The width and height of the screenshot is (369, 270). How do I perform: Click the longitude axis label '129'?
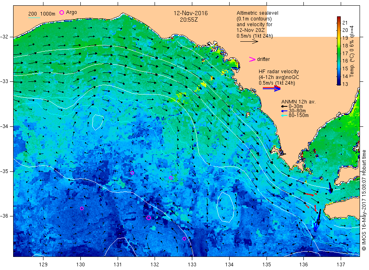point(43,265)
